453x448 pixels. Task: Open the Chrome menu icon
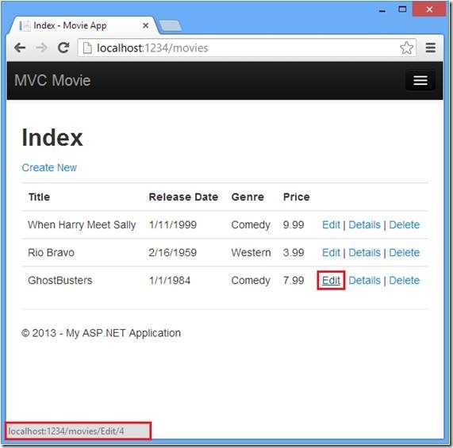tap(431, 48)
